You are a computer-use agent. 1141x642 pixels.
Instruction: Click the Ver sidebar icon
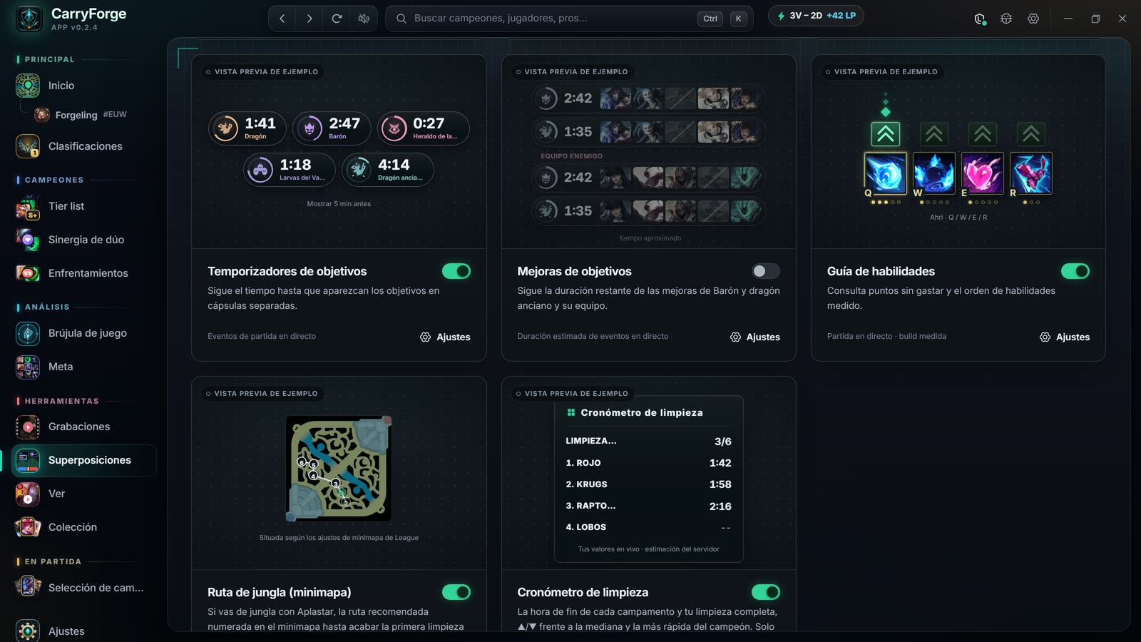point(28,494)
